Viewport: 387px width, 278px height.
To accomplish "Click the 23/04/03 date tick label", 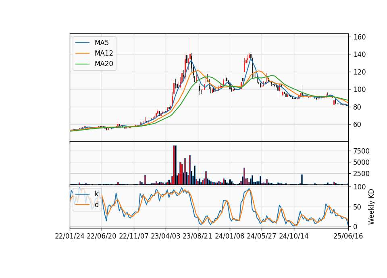I will tap(166, 236).
